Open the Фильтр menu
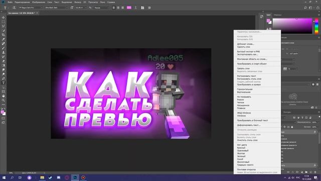Image resolution: width=321 pixels, height=181 pixels. tap(78, 2)
